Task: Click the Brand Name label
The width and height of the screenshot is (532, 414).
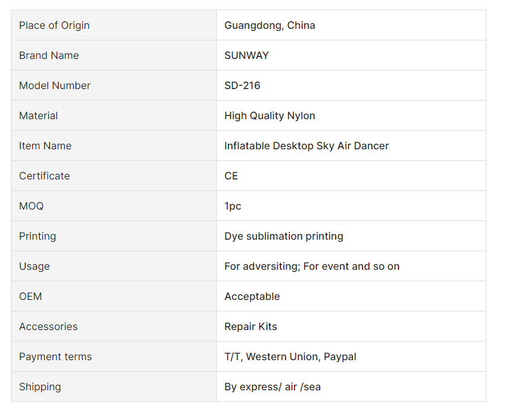Action: [49, 55]
